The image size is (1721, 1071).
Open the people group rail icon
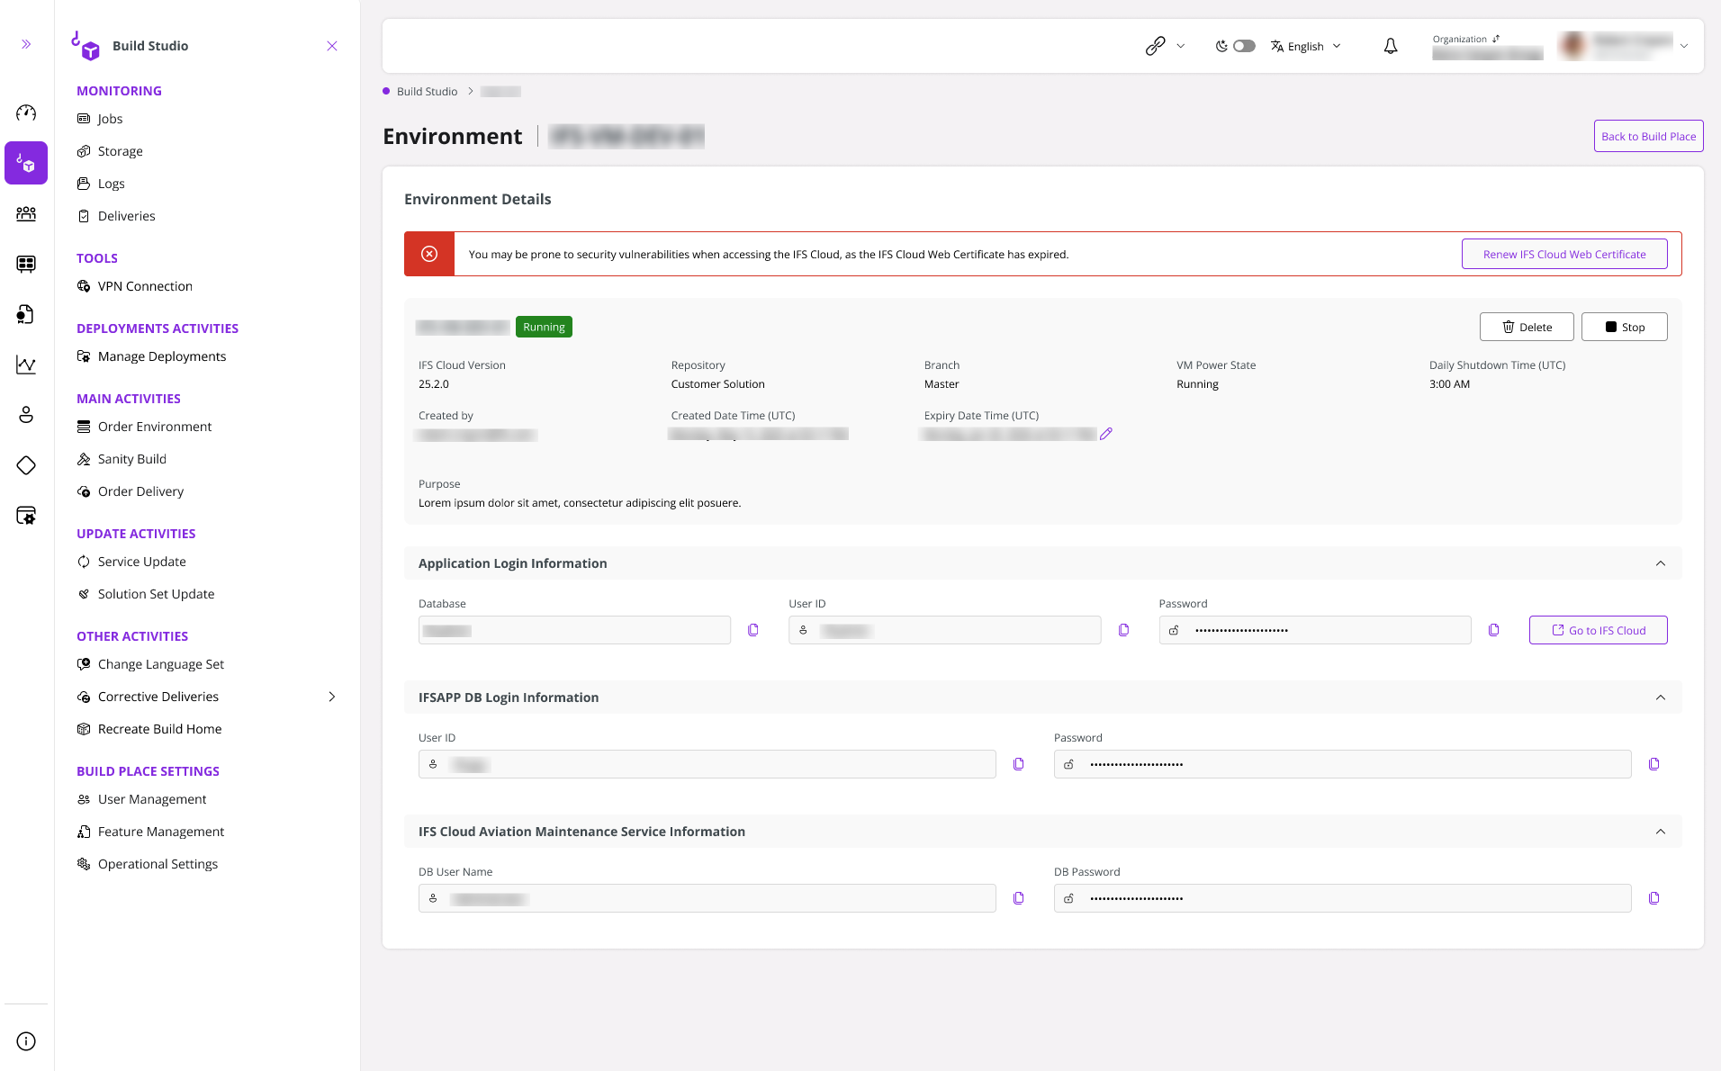point(26,213)
